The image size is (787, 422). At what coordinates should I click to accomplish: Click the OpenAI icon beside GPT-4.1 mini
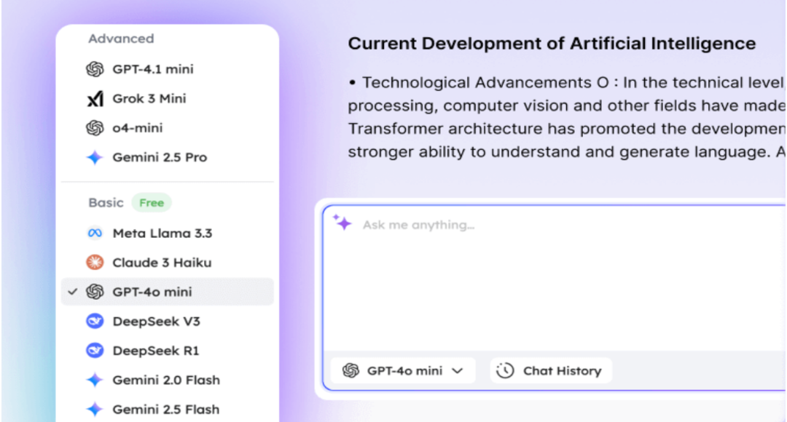pyautogui.click(x=95, y=70)
